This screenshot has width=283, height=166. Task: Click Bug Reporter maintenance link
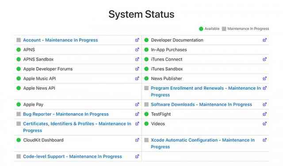pyautogui.click(x=66, y=114)
